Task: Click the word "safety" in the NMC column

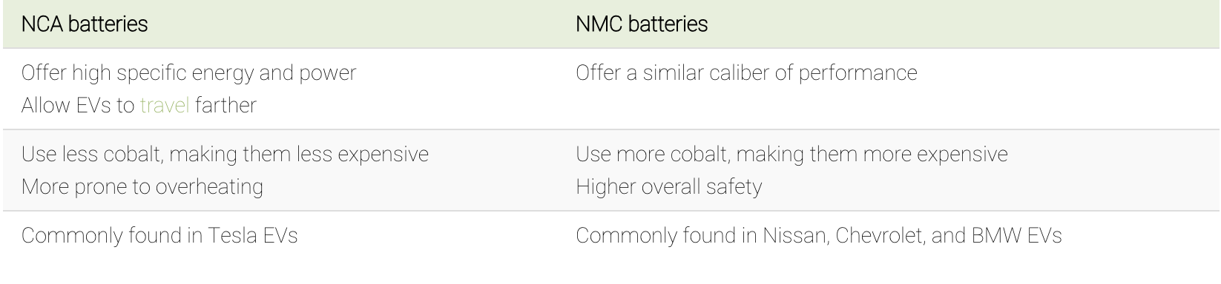Action: click(733, 187)
